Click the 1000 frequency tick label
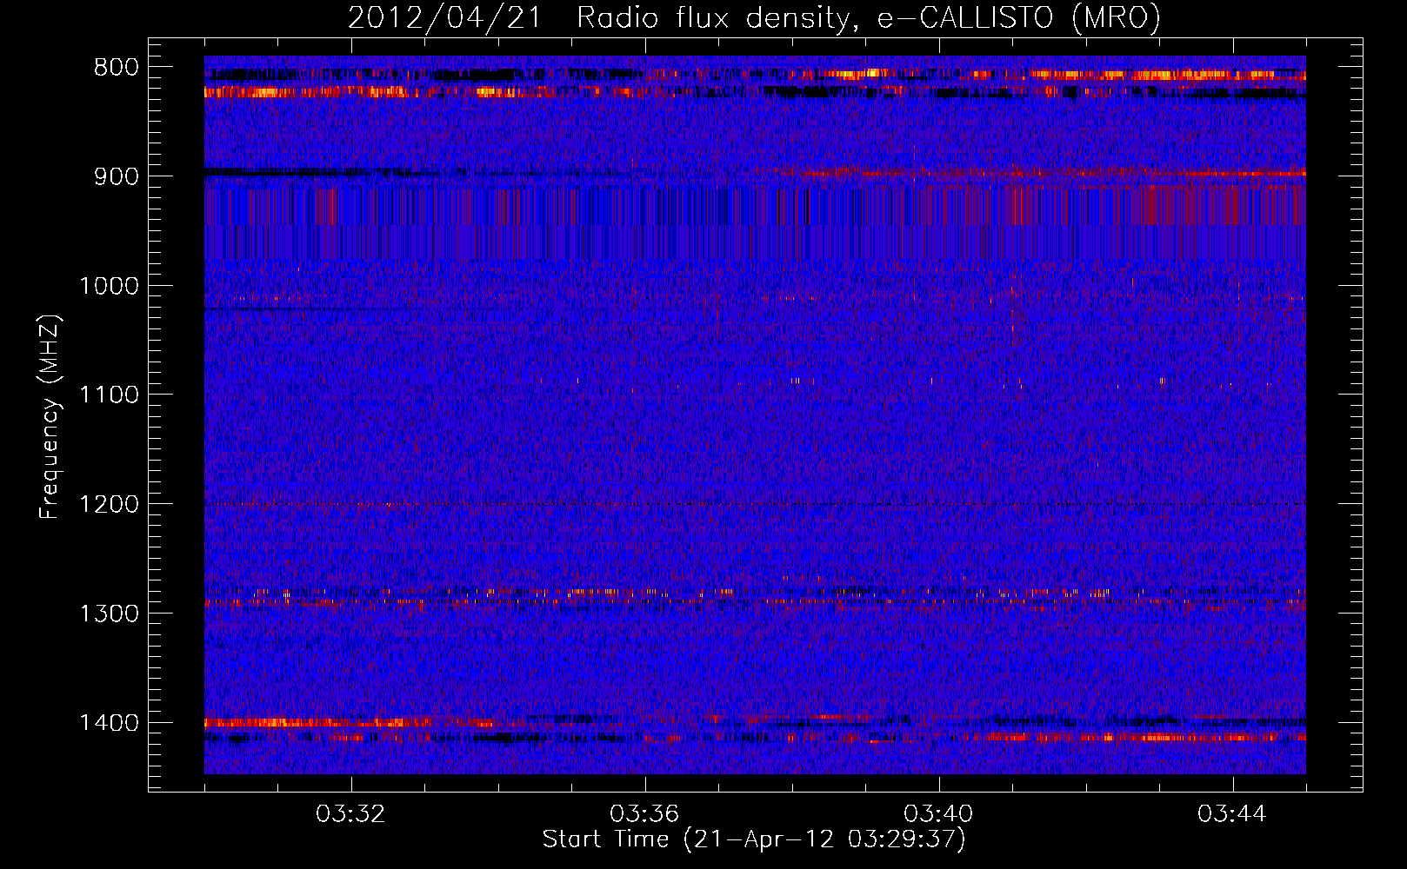The width and height of the screenshot is (1407, 869). click(x=109, y=286)
